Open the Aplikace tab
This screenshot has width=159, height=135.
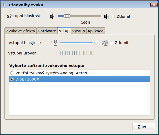(x=95, y=31)
